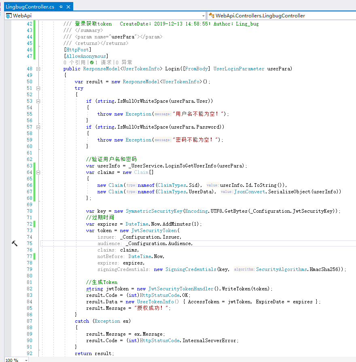Screen dimensions: 356x362
Task: Click the WebApi project icon in navigation bar
Action: click(9, 16)
